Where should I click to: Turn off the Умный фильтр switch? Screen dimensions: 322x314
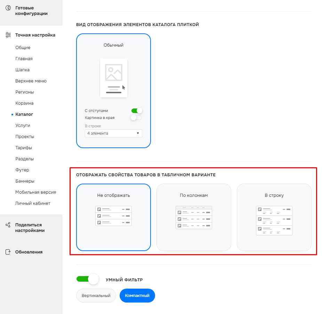pos(88,279)
